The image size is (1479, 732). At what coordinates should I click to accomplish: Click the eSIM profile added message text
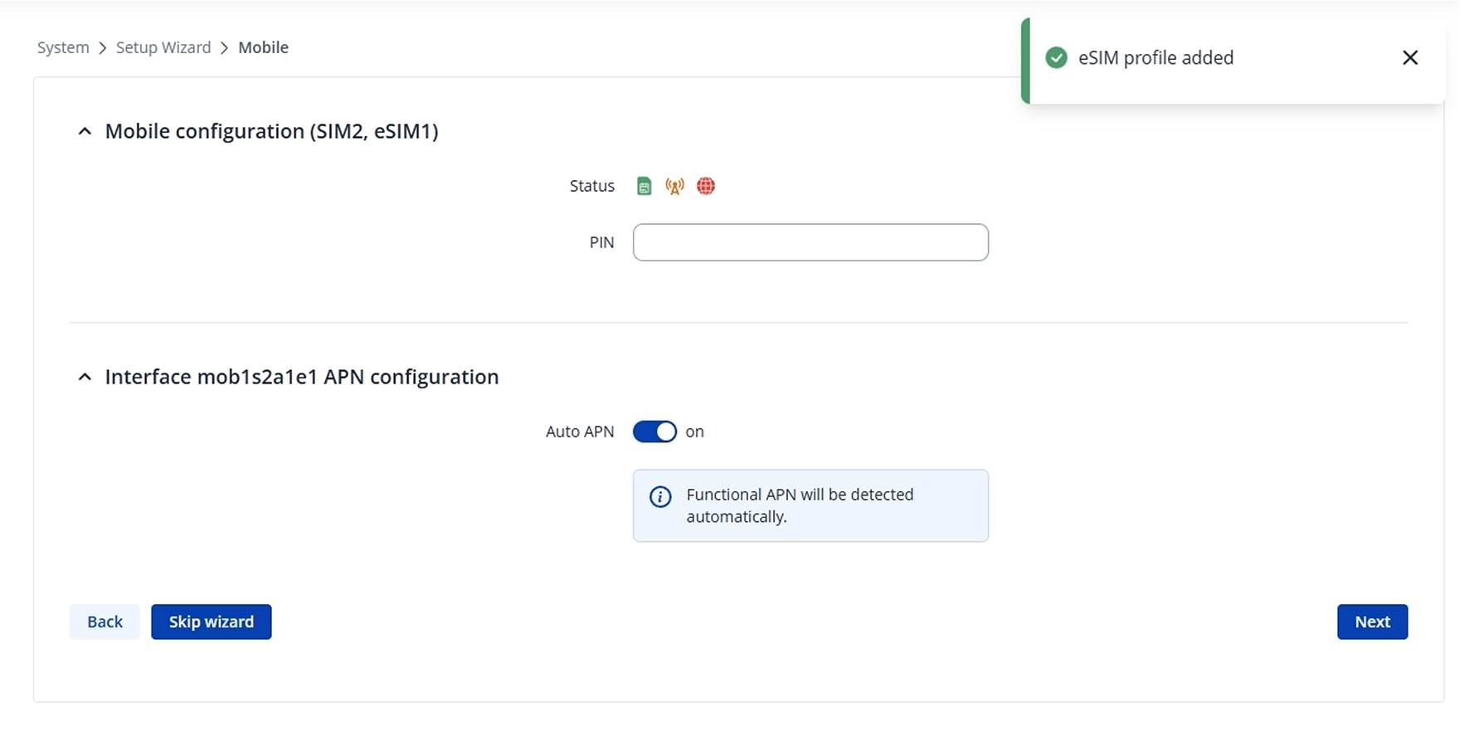tap(1155, 58)
